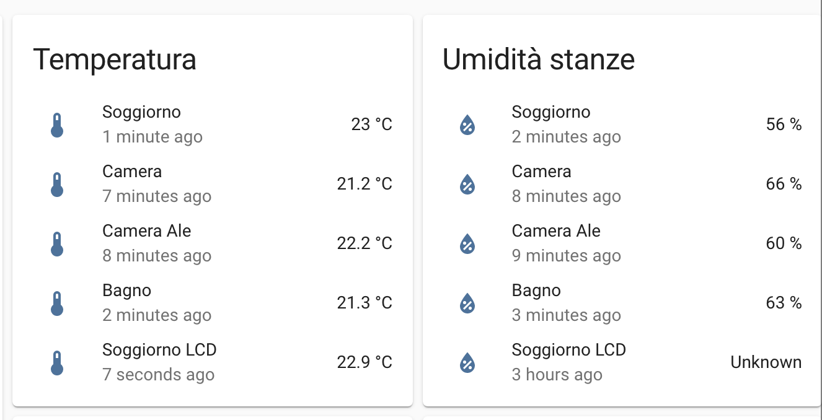This screenshot has height=420, width=822.
Task: Click the Temperatura card title
Action: coord(115,59)
